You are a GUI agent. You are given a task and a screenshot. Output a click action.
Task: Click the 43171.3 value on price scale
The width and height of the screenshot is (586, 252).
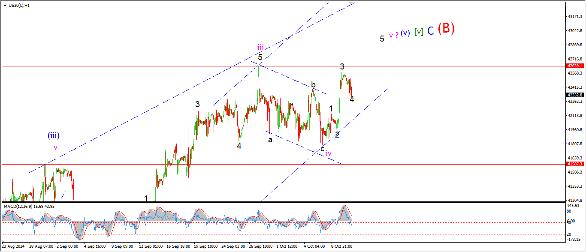click(575, 17)
